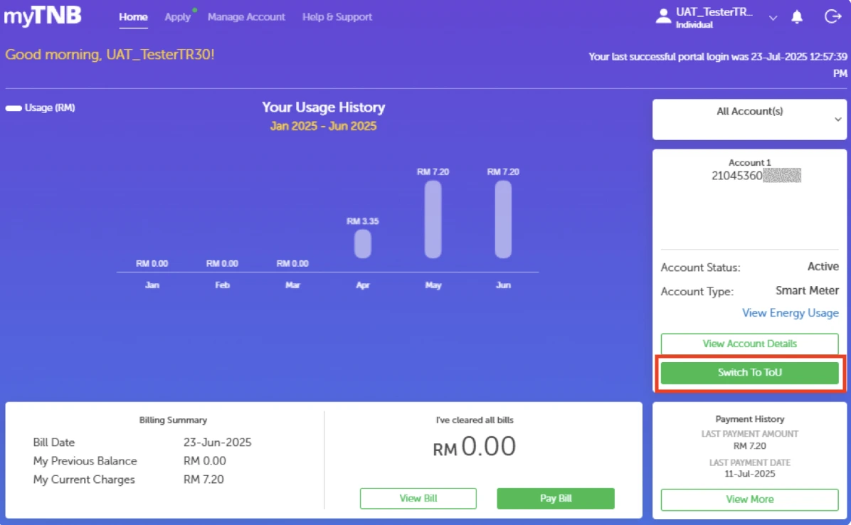Open the chevron beside UAT_TesterTR username

(x=773, y=18)
